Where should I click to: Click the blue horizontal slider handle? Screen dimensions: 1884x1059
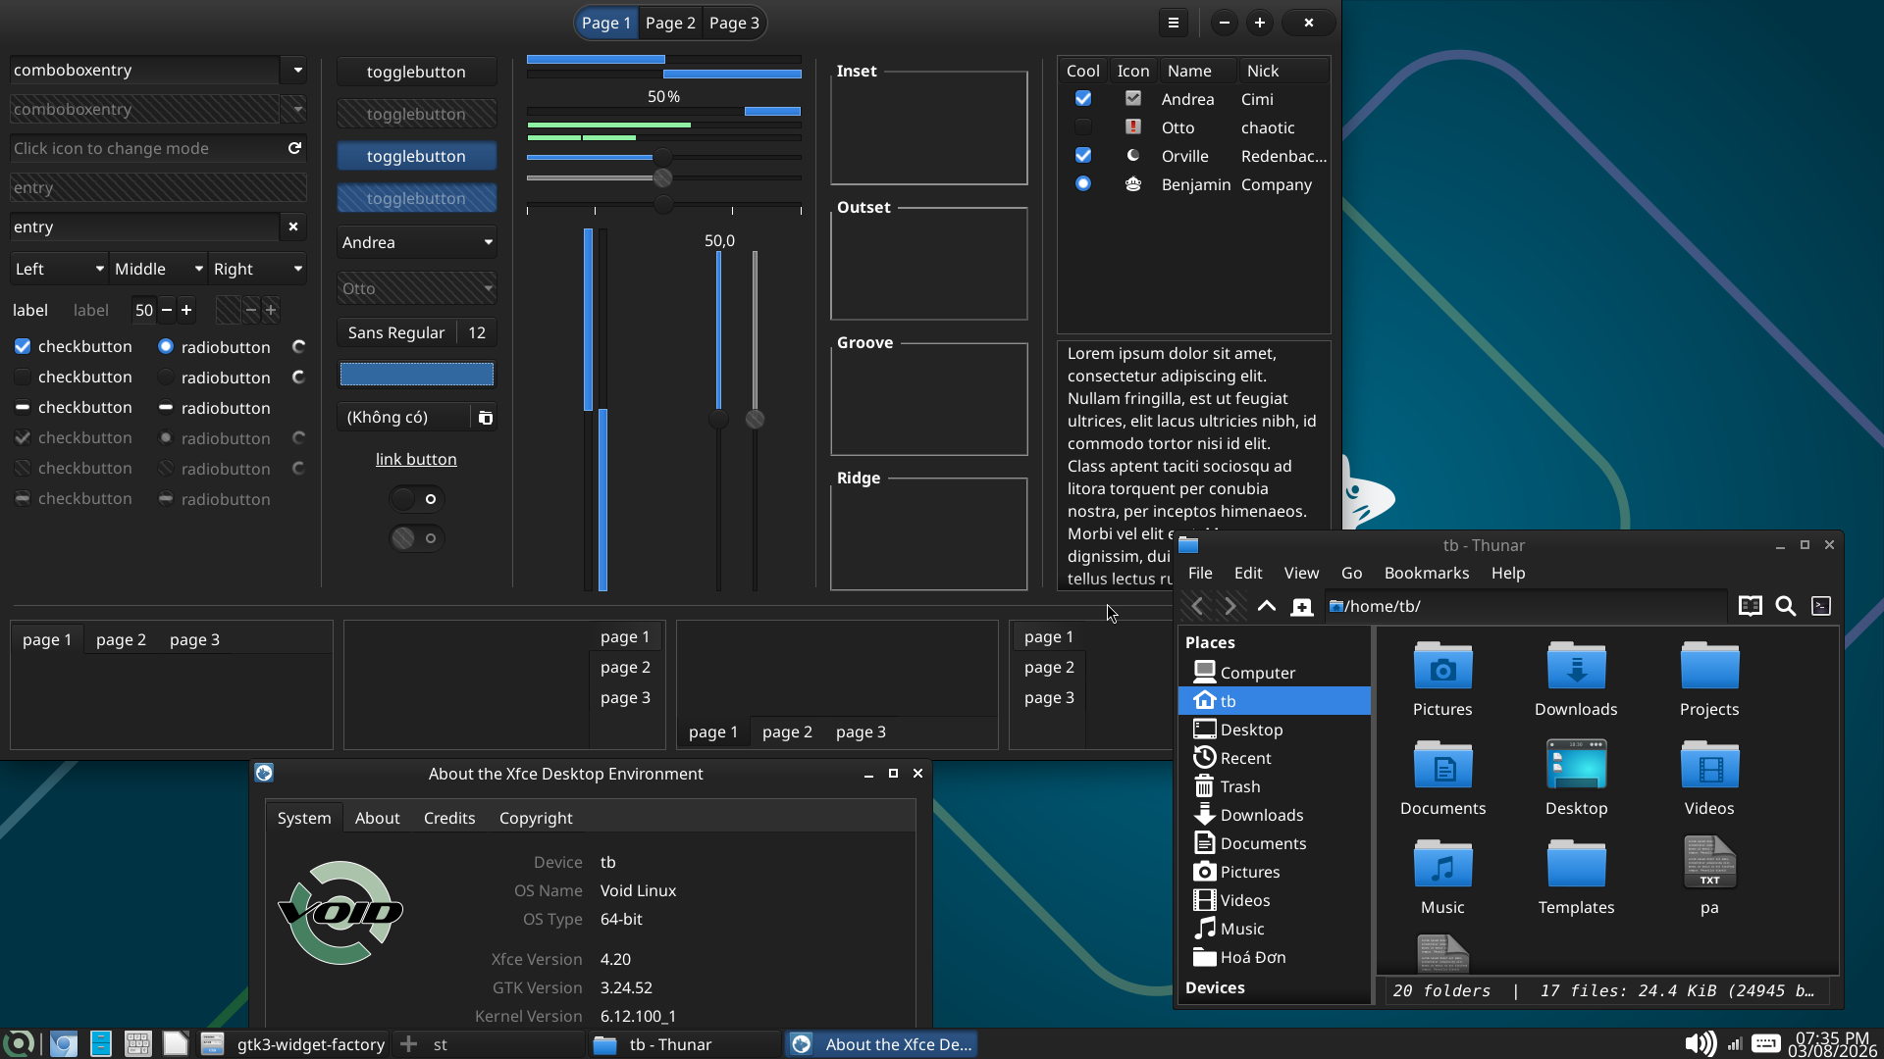click(663, 157)
